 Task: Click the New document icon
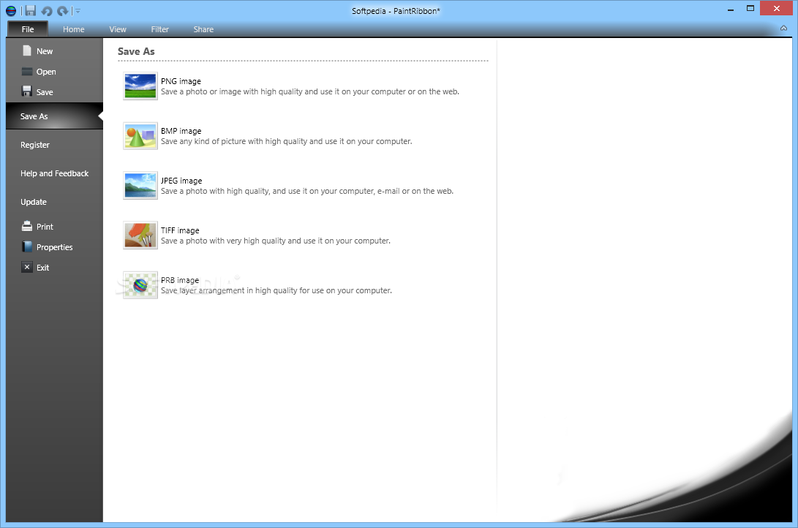pyautogui.click(x=27, y=51)
